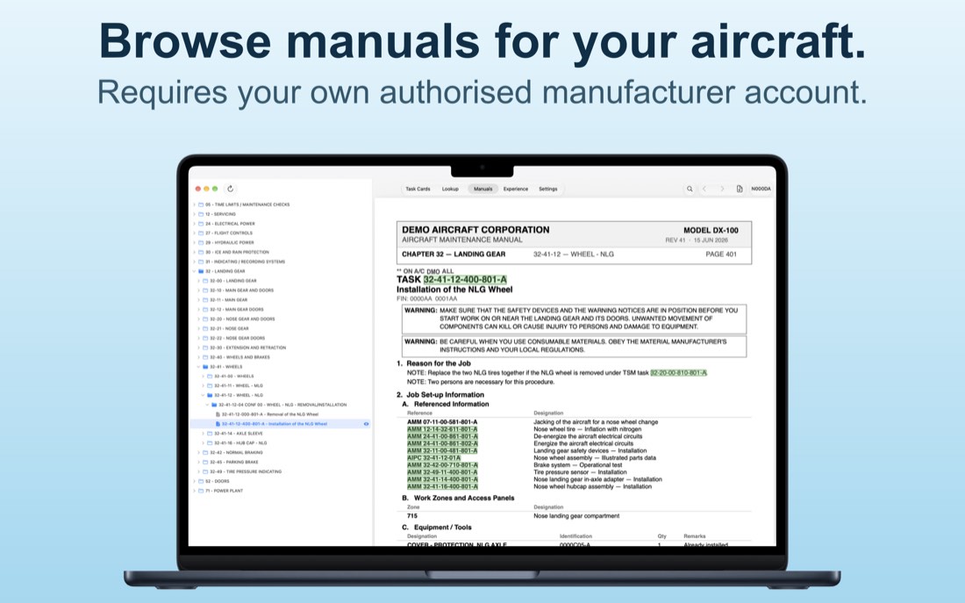Click the 32-00 - Landing Gear folder icon
Image resolution: width=965 pixels, height=603 pixels.
coord(205,281)
